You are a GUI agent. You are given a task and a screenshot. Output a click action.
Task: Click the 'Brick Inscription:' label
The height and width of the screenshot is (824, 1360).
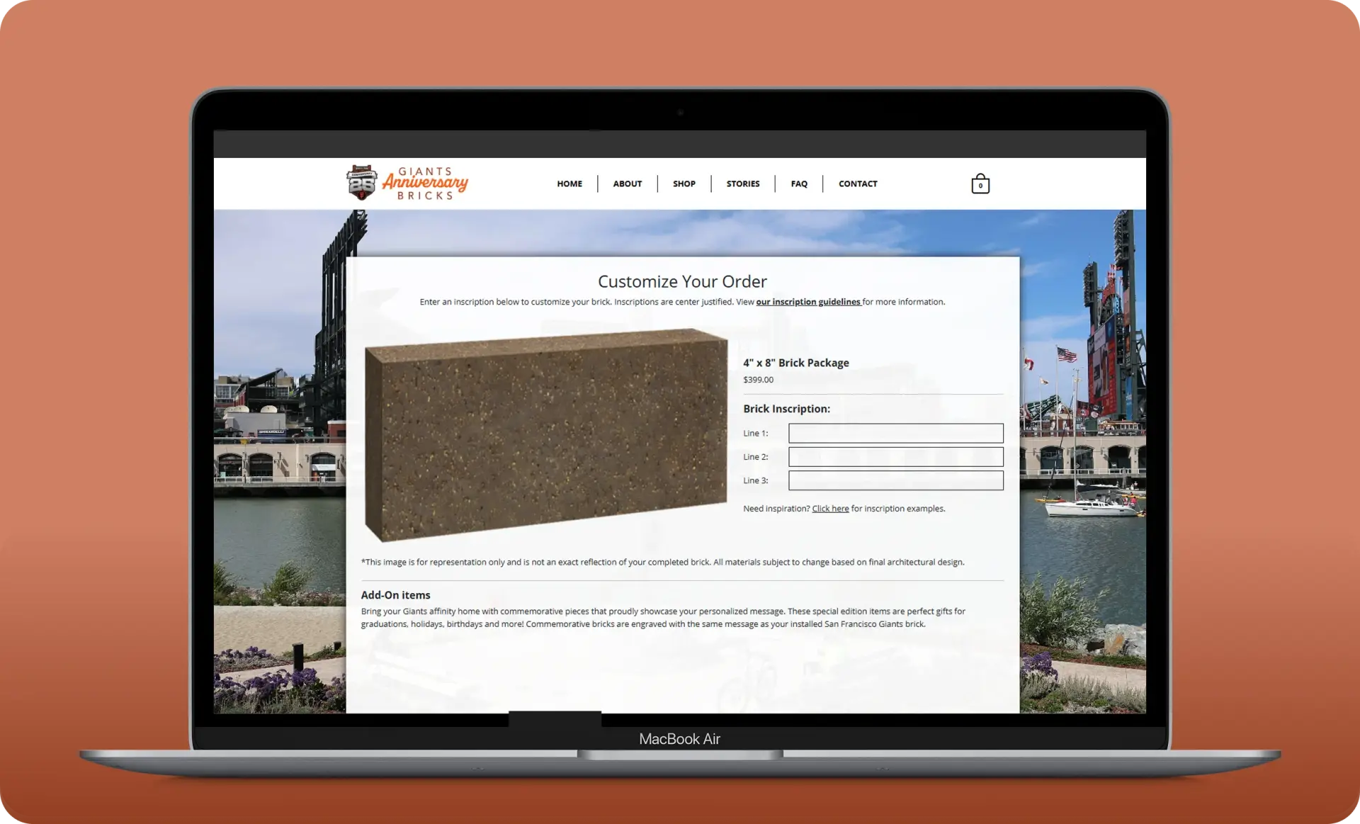786,409
